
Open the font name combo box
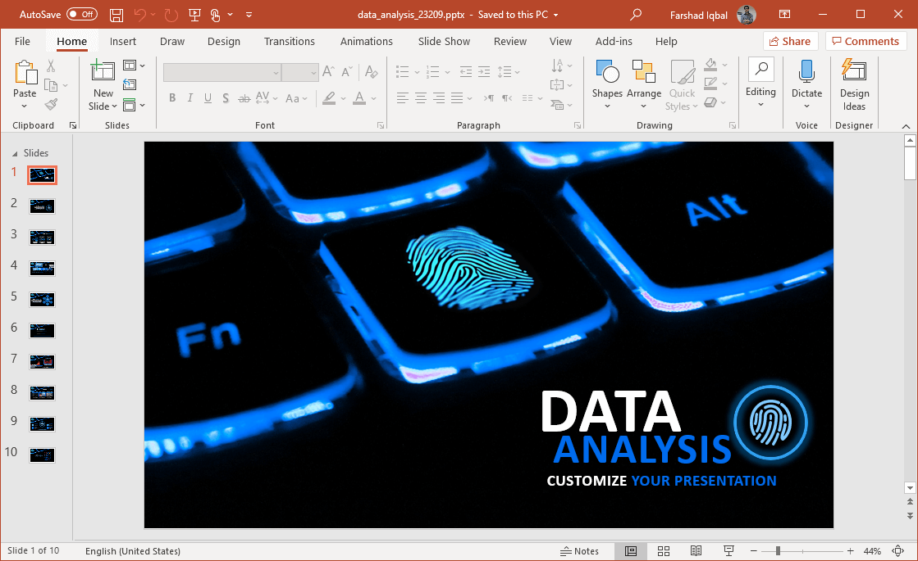point(222,73)
